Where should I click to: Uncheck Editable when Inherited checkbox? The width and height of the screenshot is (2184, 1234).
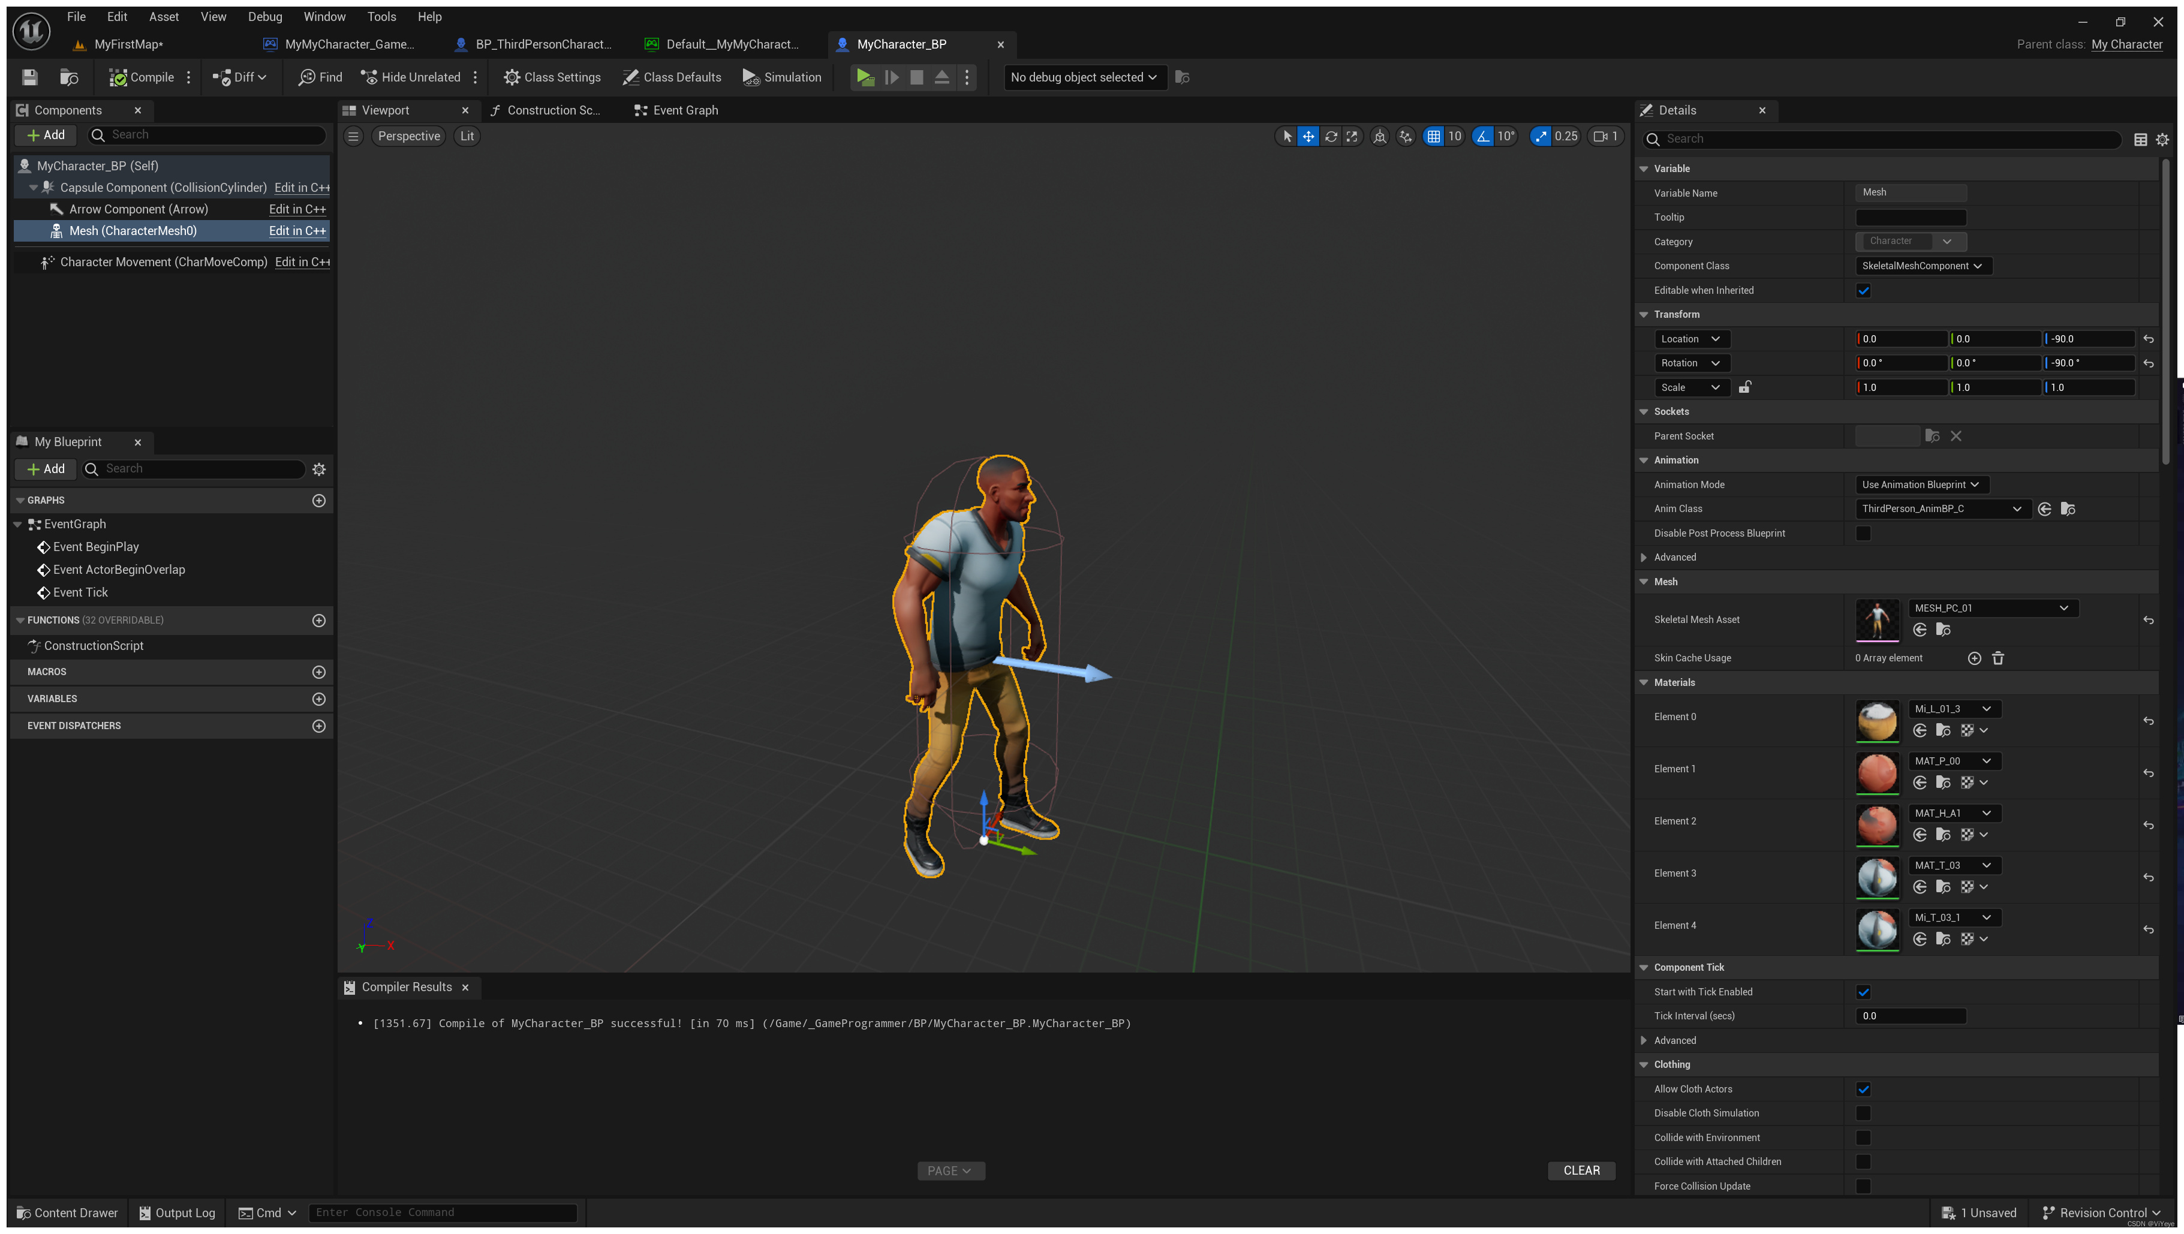[x=1864, y=291]
